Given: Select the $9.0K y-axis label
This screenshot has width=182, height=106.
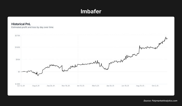Looking at the screenshot, I should tap(18, 60).
